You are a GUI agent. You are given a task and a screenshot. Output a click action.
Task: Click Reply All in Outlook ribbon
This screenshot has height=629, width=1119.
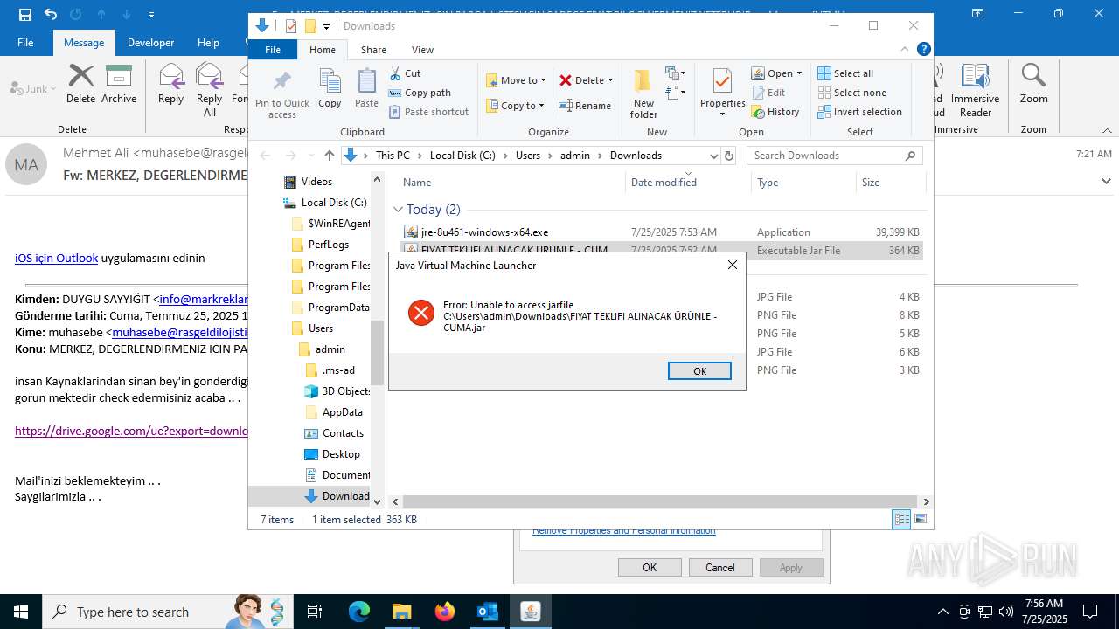click(209, 90)
